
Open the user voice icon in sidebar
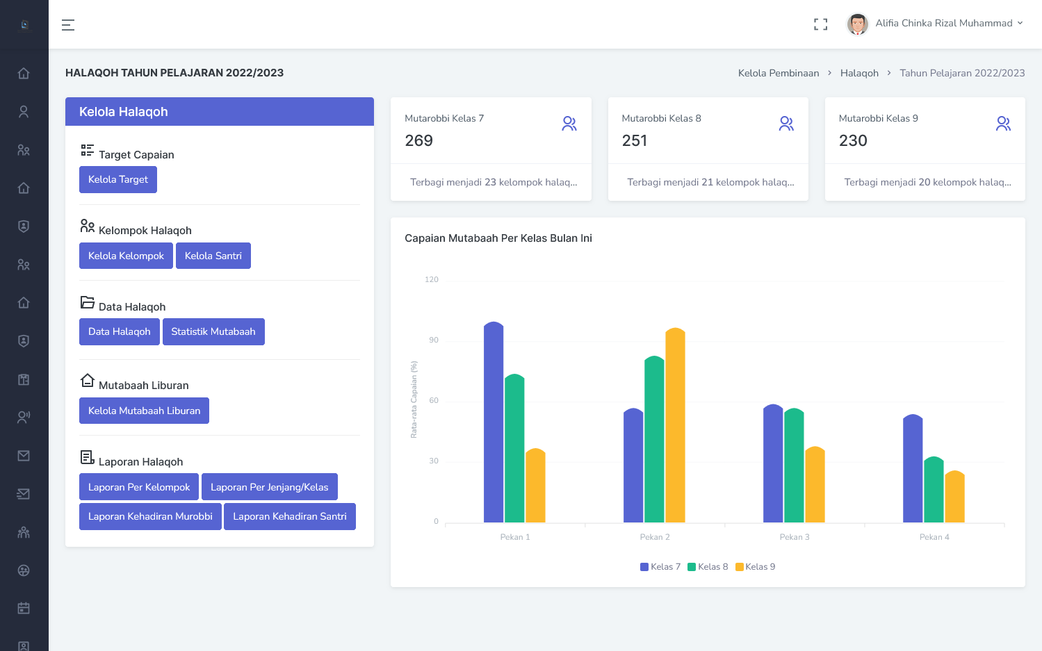pos(24,417)
